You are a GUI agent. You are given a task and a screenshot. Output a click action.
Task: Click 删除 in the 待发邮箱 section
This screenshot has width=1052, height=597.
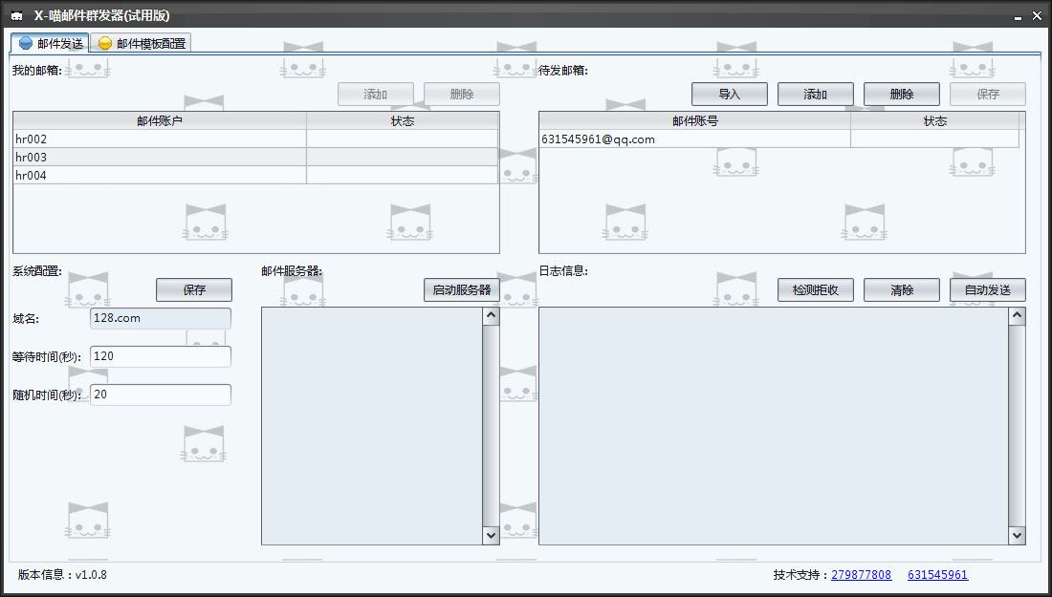coord(901,93)
